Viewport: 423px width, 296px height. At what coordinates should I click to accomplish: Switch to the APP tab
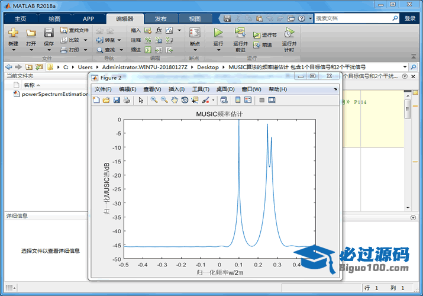pyautogui.click(x=88, y=18)
